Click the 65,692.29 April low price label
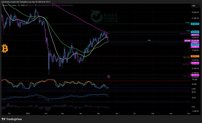 tap(195, 63)
